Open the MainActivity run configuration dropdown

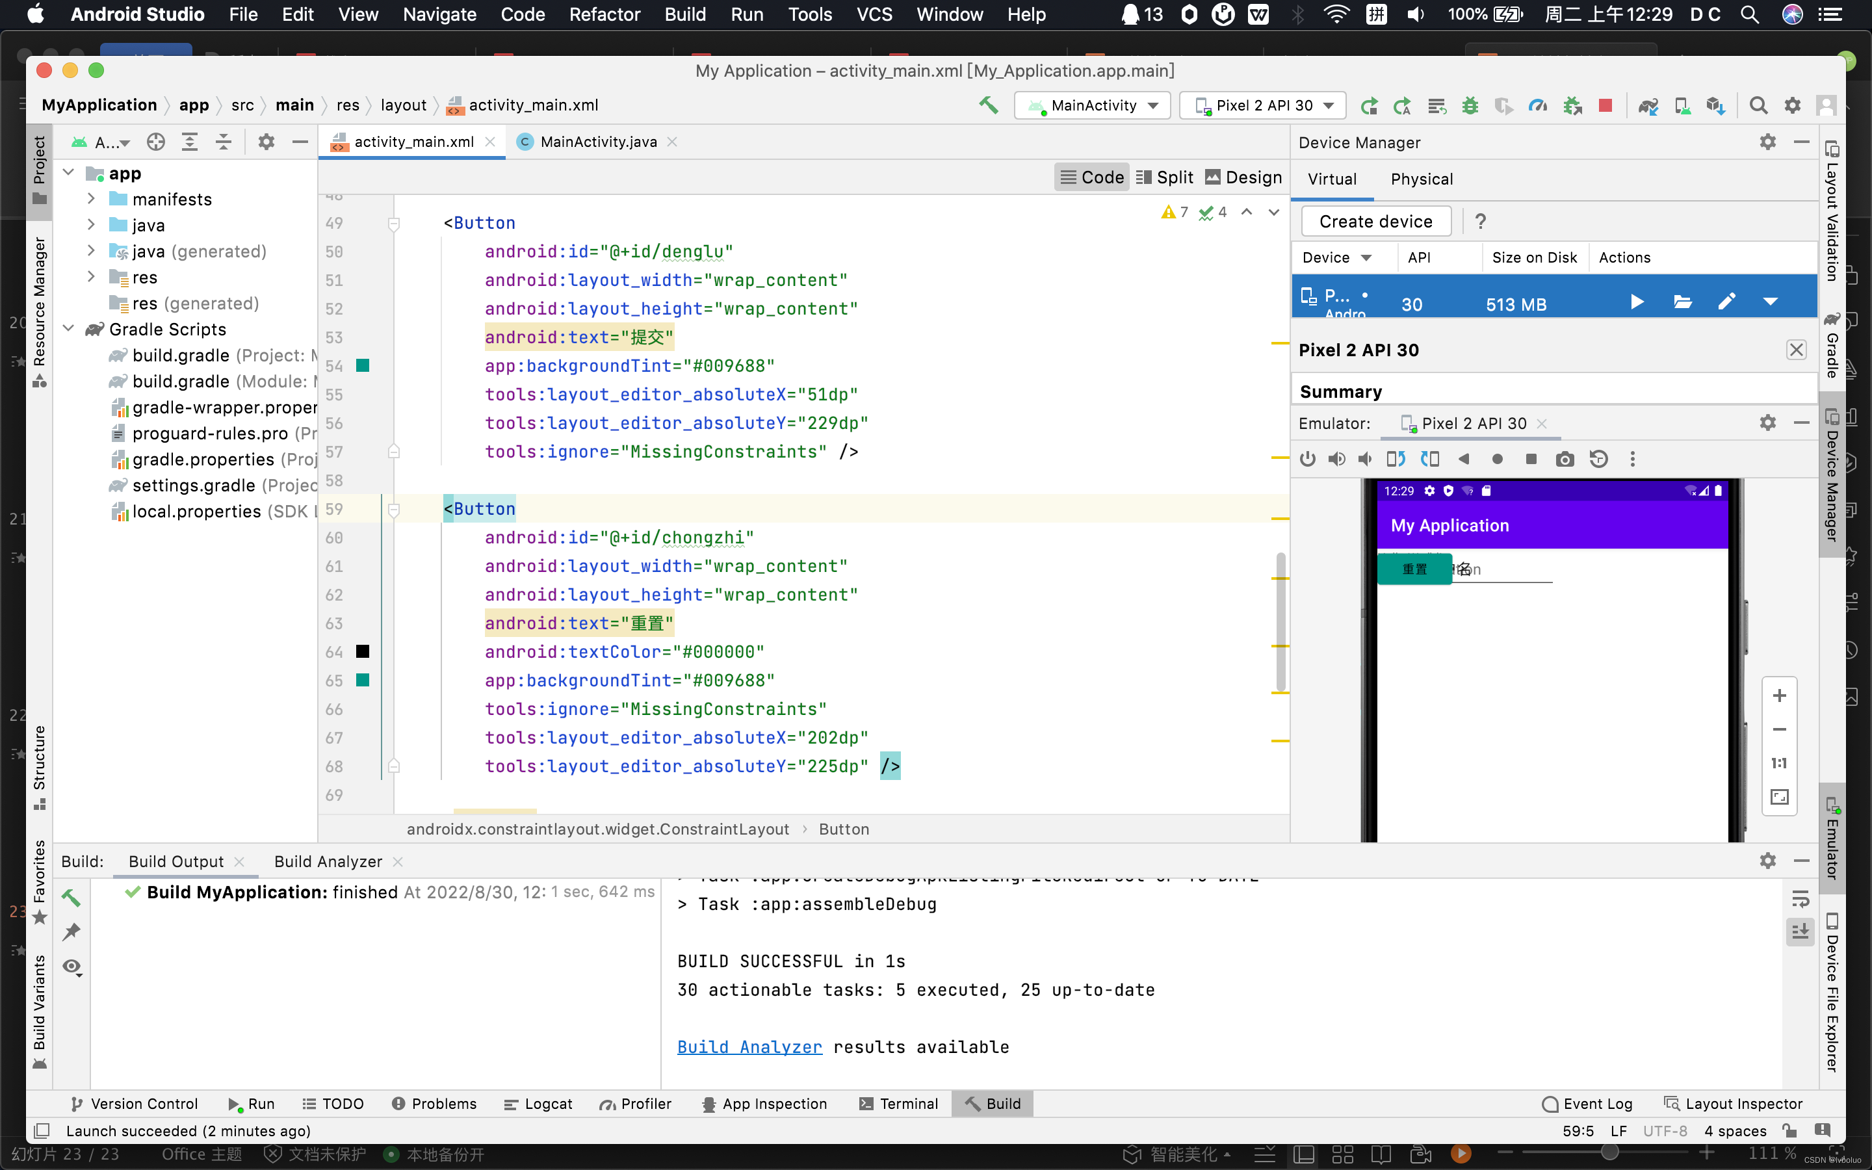(1094, 105)
